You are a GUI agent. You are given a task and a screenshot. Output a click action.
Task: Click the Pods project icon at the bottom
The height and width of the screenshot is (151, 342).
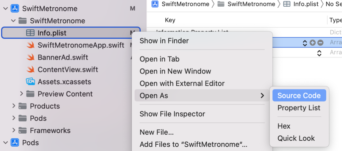point(15,143)
